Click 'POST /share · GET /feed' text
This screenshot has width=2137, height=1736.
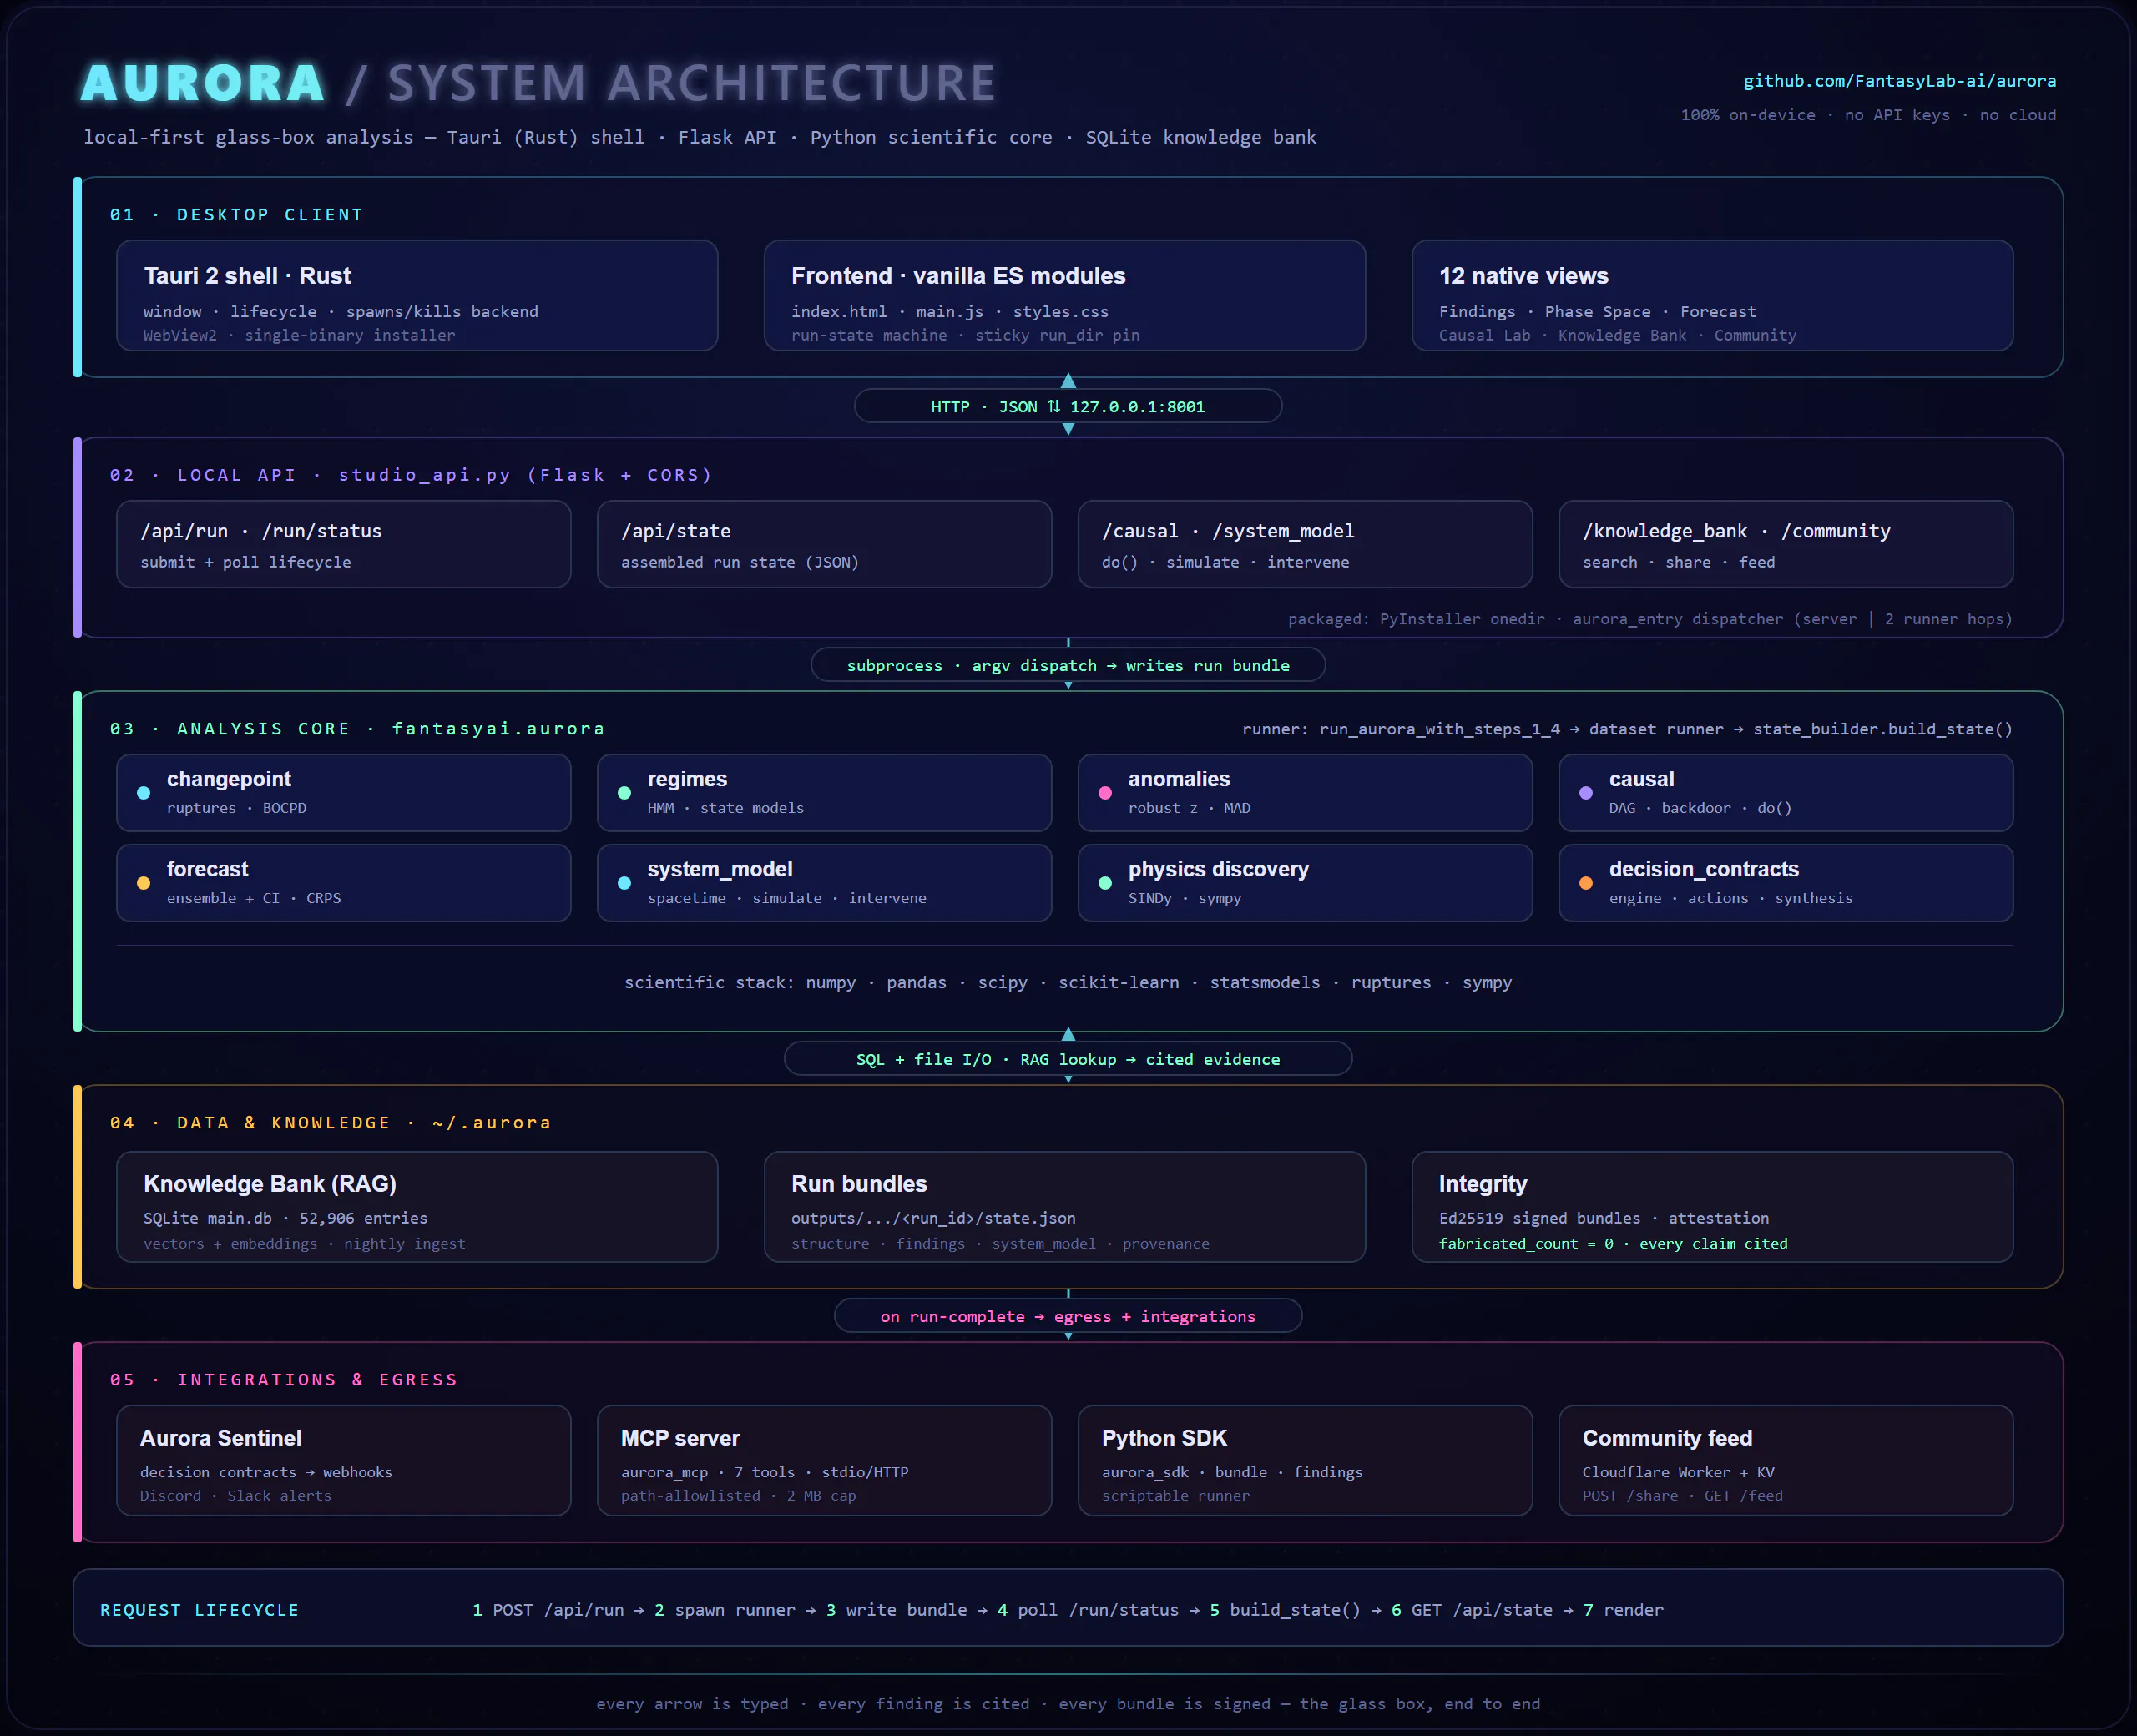click(1682, 1496)
